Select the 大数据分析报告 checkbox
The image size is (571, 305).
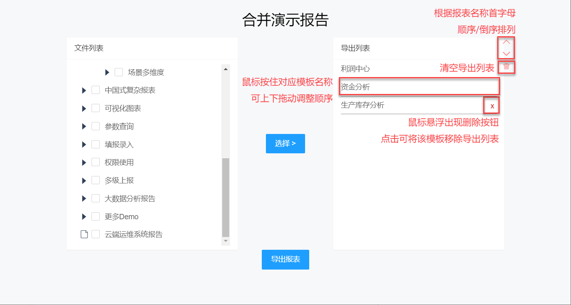coord(96,199)
